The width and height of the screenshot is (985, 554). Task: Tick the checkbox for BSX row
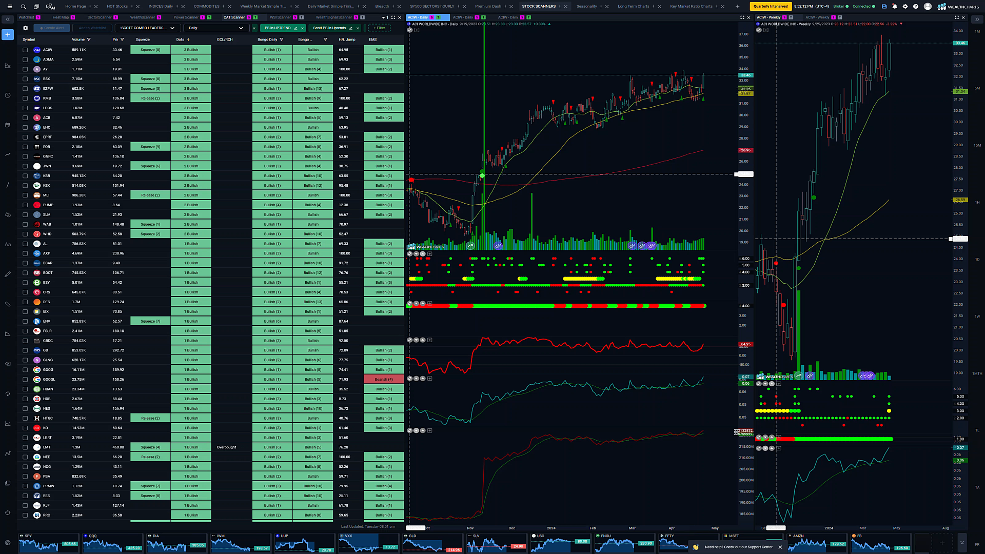(25, 79)
